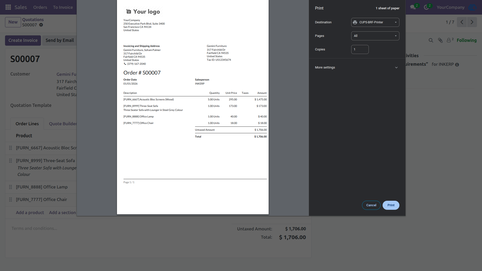Click the Create Invoice button

pyautogui.click(x=23, y=40)
